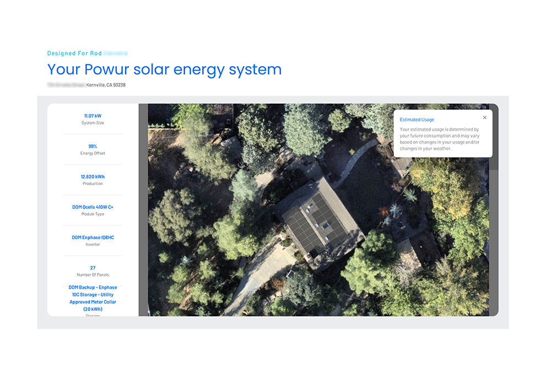Click the DOM Backup Enphase 10C Storage entry
This screenshot has height=384, width=551.
93,298
